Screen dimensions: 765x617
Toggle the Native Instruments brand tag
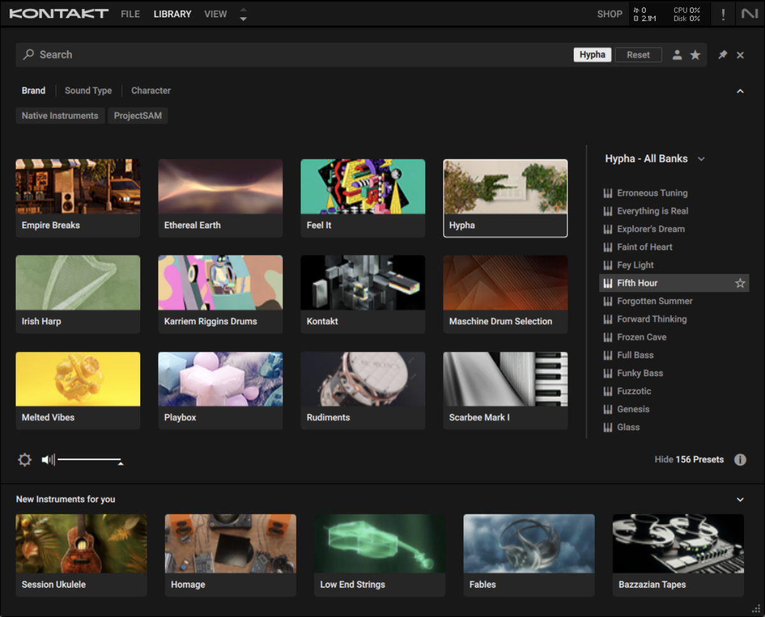point(60,115)
